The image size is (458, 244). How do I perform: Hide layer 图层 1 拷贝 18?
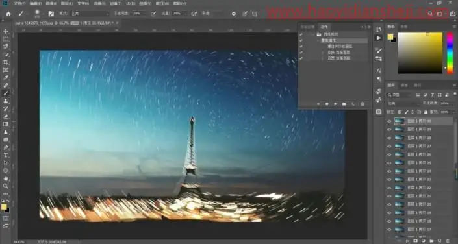point(389,221)
